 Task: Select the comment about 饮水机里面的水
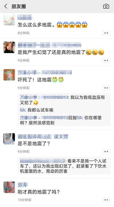coord(63,166)
